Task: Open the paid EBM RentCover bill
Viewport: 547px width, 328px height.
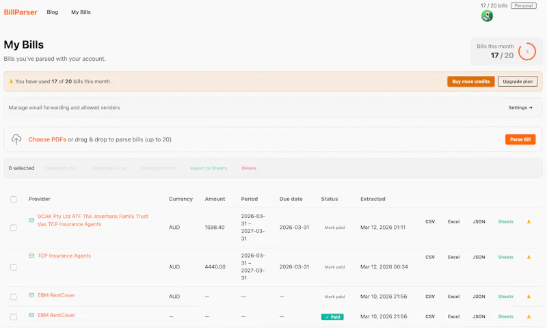Action: [x=56, y=315]
